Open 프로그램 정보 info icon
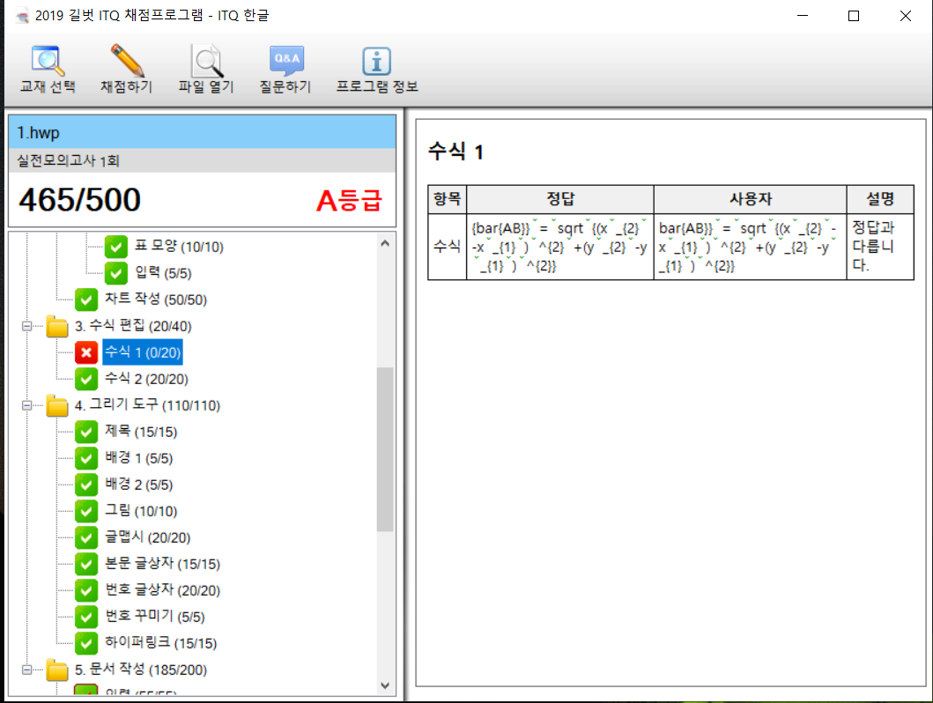This screenshot has width=933, height=703. point(377,61)
